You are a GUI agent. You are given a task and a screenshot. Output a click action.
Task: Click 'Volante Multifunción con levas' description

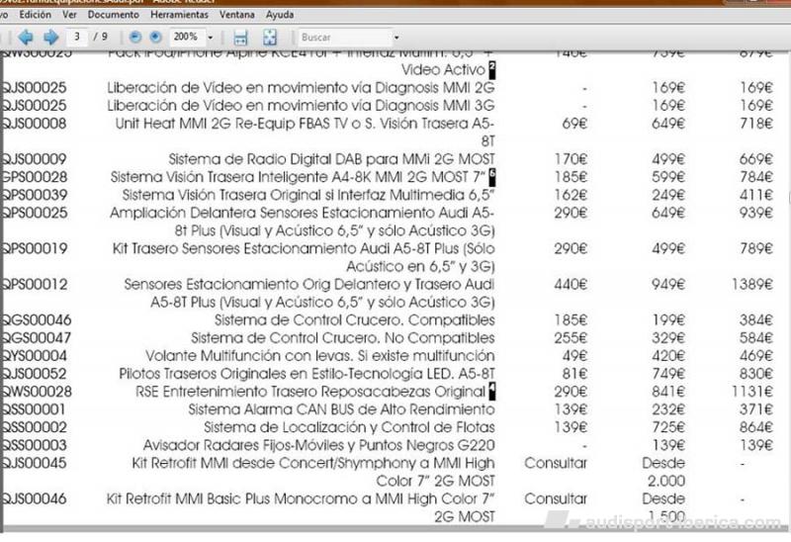tap(320, 356)
